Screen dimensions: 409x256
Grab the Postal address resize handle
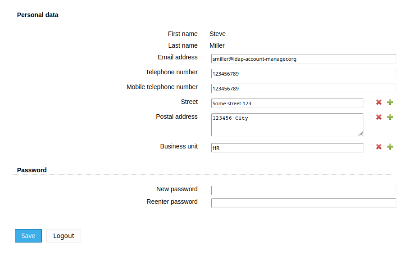(361, 134)
